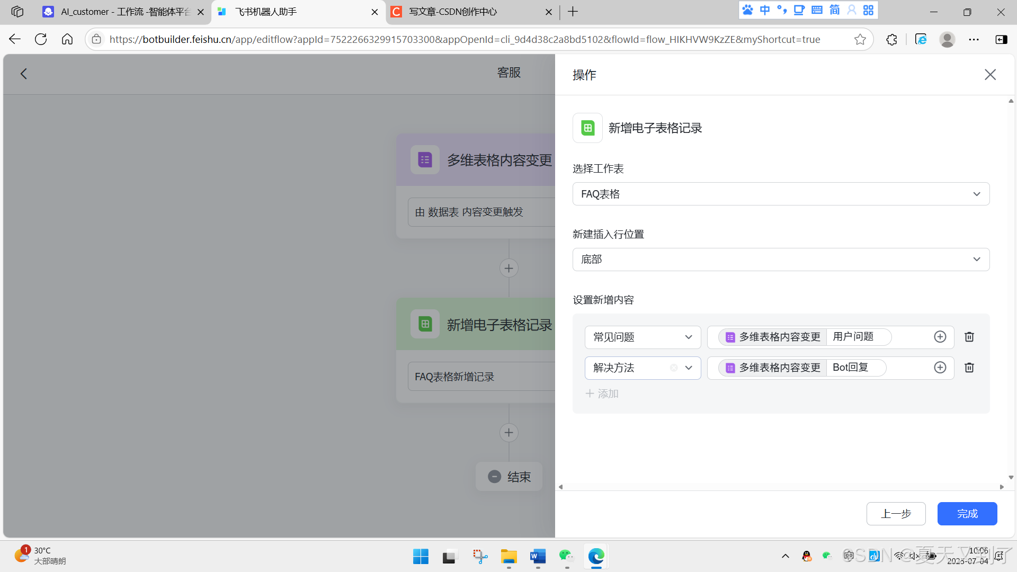The height and width of the screenshot is (572, 1017).
Task: Add variable to 用户问题 value field
Action: (x=940, y=337)
